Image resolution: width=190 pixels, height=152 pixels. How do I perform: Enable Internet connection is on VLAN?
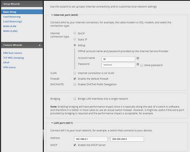click(x=75, y=73)
